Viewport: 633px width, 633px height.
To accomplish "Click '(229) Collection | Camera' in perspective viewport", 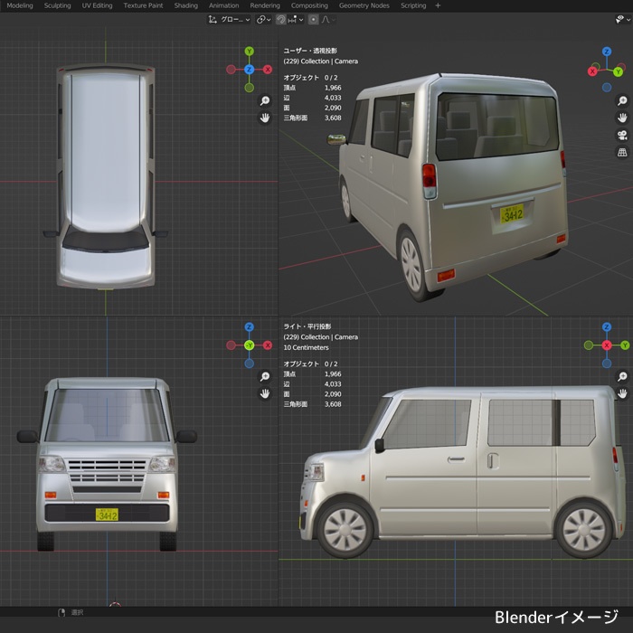I will click(320, 61).
